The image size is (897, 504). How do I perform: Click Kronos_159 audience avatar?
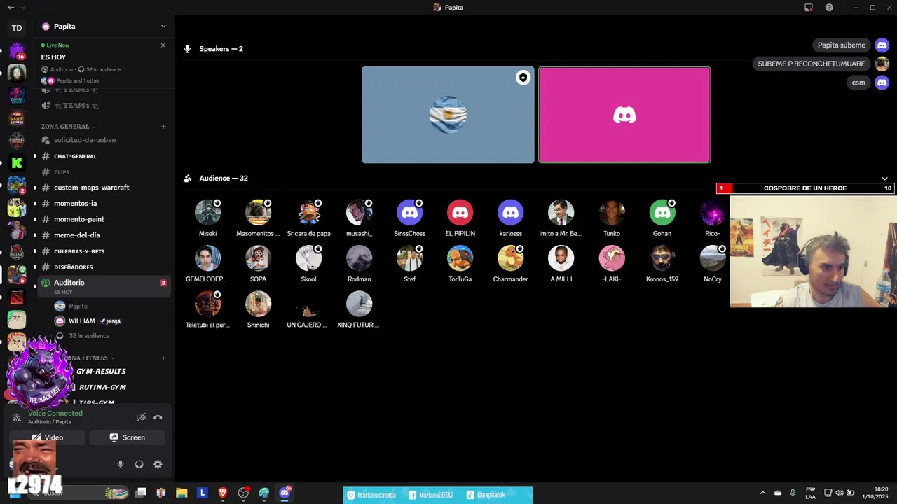pyautogui.click(x=662, y=258)
